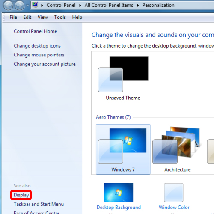214x214 pixels.
Task: Open Taskbar and Start Menu link
Action: [39, 204]
